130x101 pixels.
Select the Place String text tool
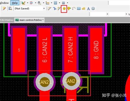[88, 9]
